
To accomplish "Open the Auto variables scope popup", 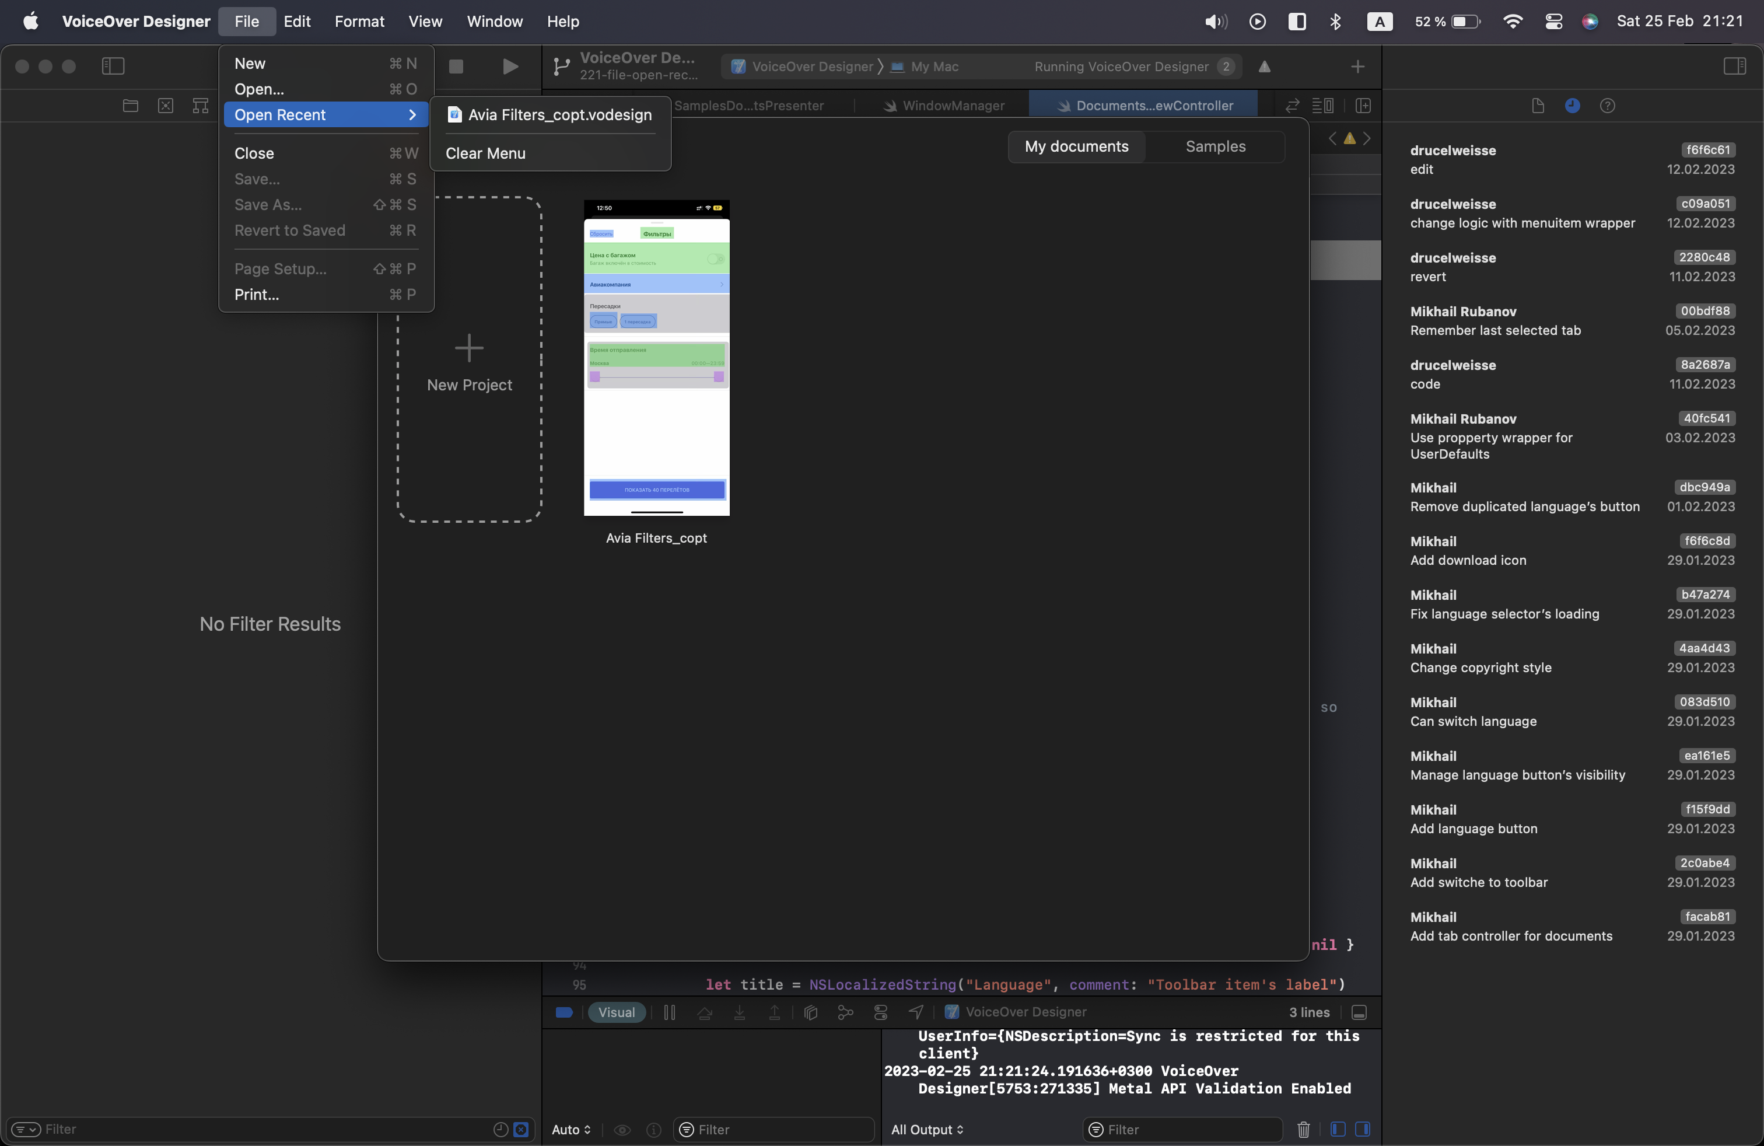I will point(570,1129).
